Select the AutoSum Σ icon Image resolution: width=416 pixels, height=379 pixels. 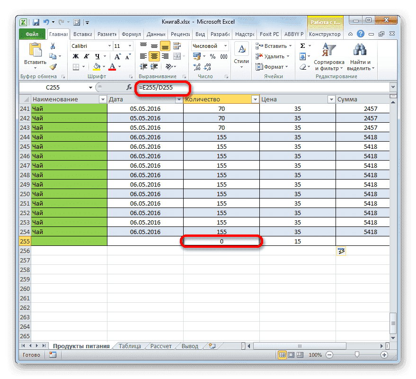(303, 46)
